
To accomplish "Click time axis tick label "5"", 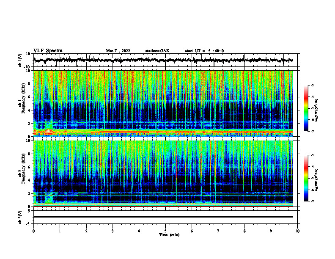I will (x=165, y=231).
